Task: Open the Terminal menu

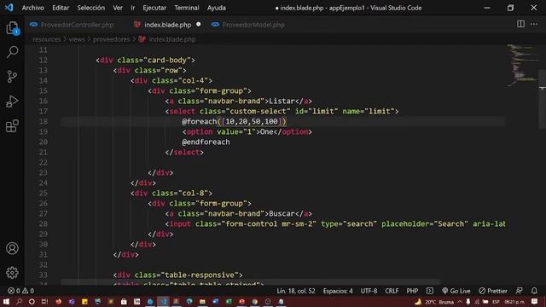Action: click(187, 8)
